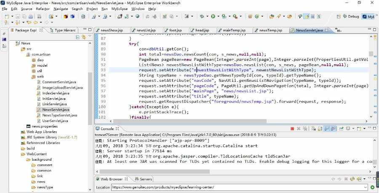Open the File menu
379x193 pixels.
[x=4, y=9]
